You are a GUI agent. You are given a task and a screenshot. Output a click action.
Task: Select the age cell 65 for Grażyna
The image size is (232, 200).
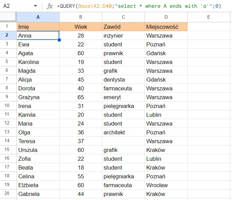[81, 97]
